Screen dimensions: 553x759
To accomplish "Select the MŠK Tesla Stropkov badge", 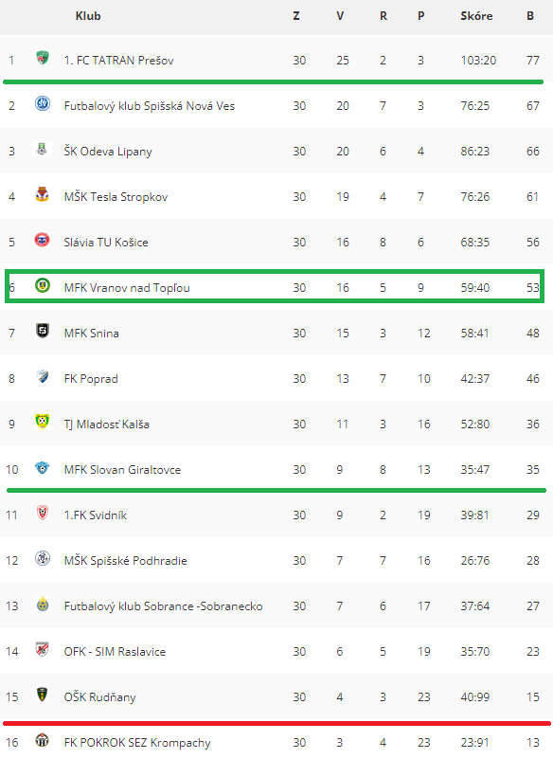I will [43, 194].
